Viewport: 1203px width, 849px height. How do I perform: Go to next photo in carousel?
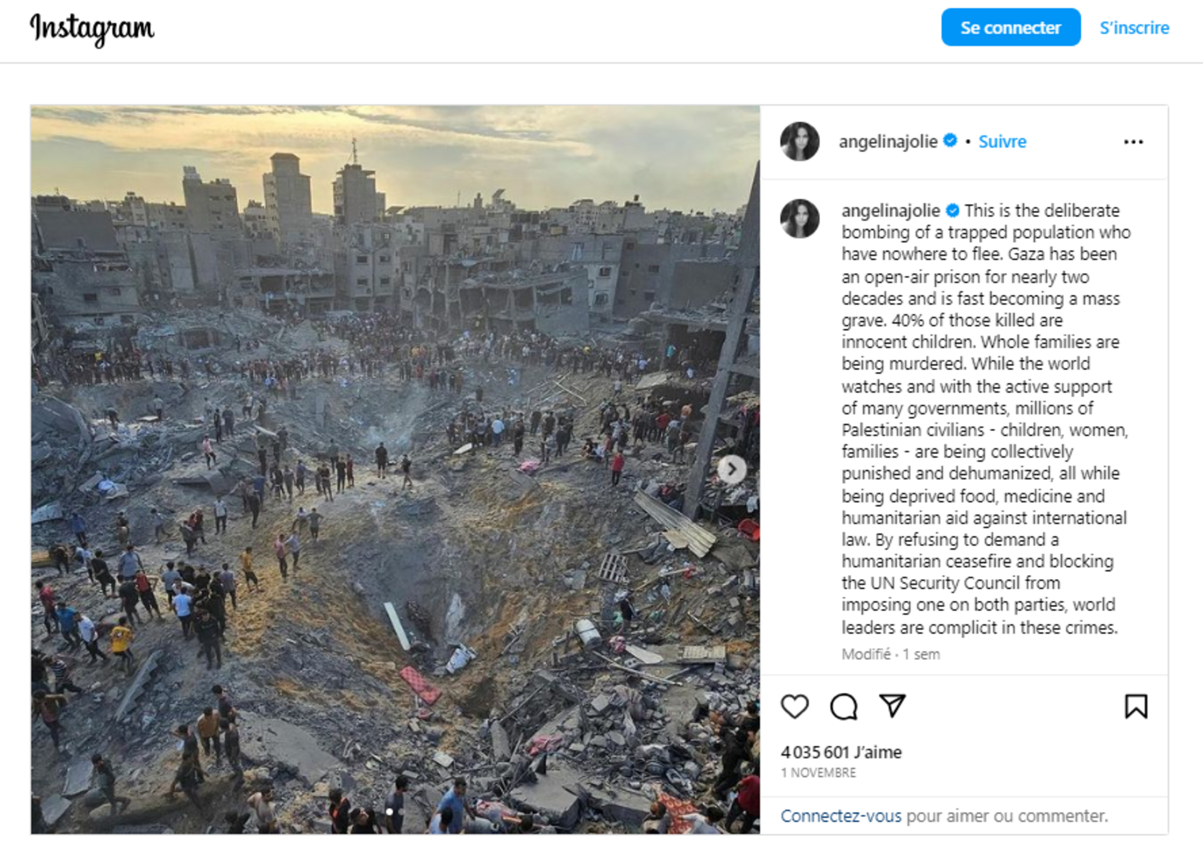732,469
